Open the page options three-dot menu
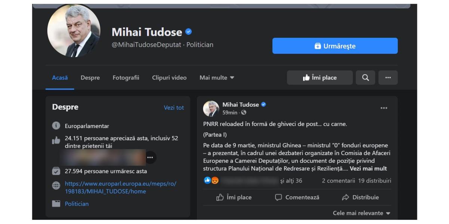Viewport: 449px width, 224px height. coord(388,78)
